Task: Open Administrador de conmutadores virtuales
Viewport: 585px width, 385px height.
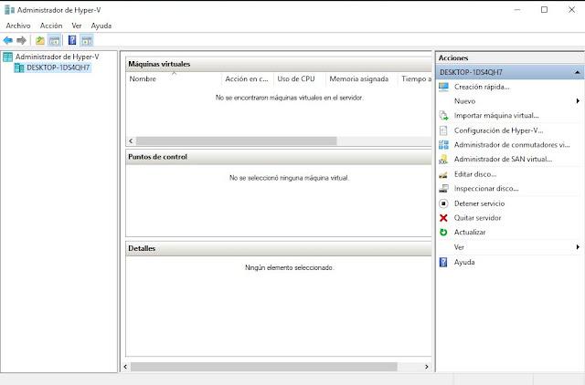Action: click(512, 145)
